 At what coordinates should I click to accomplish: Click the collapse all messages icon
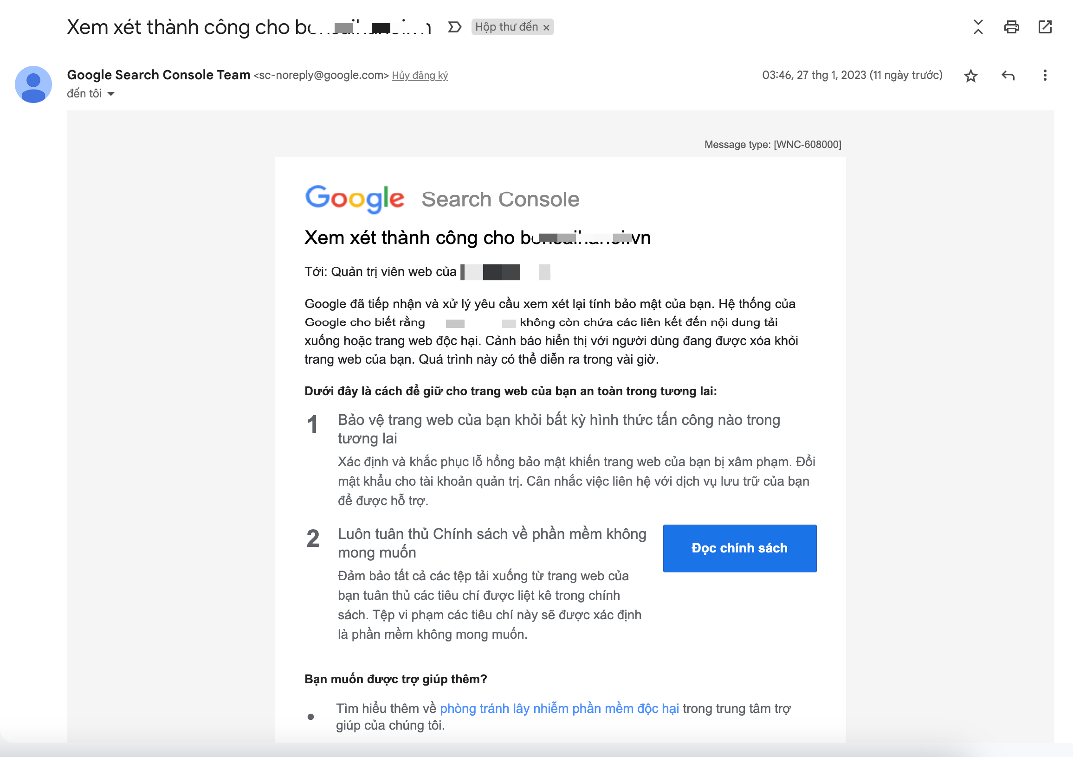978,27
